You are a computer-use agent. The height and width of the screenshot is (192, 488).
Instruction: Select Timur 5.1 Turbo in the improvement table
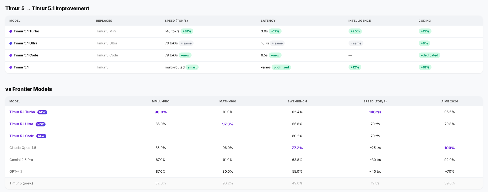[x=26, y=31]
